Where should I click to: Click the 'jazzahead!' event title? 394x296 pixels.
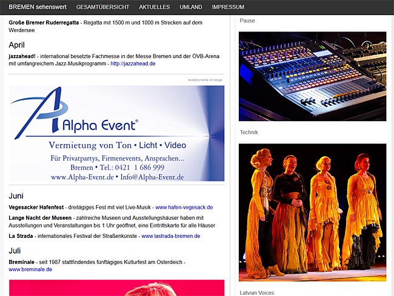coord(22,56)
